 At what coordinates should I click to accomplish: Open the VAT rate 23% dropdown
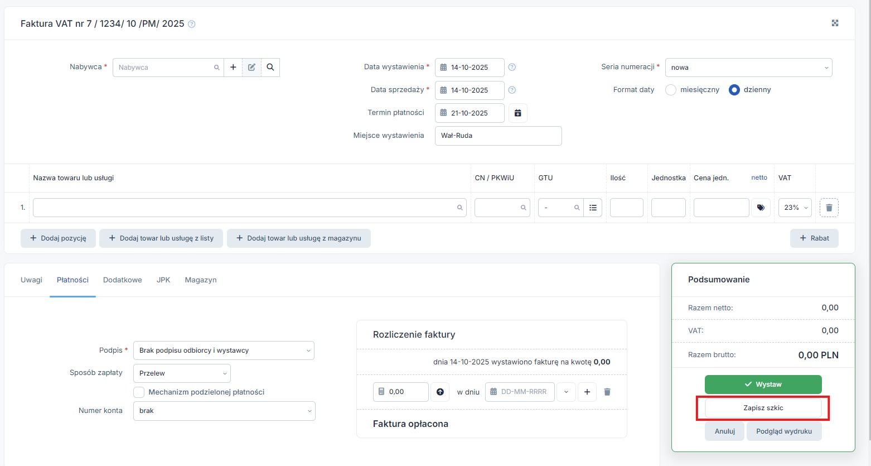[x=796, y=208]
